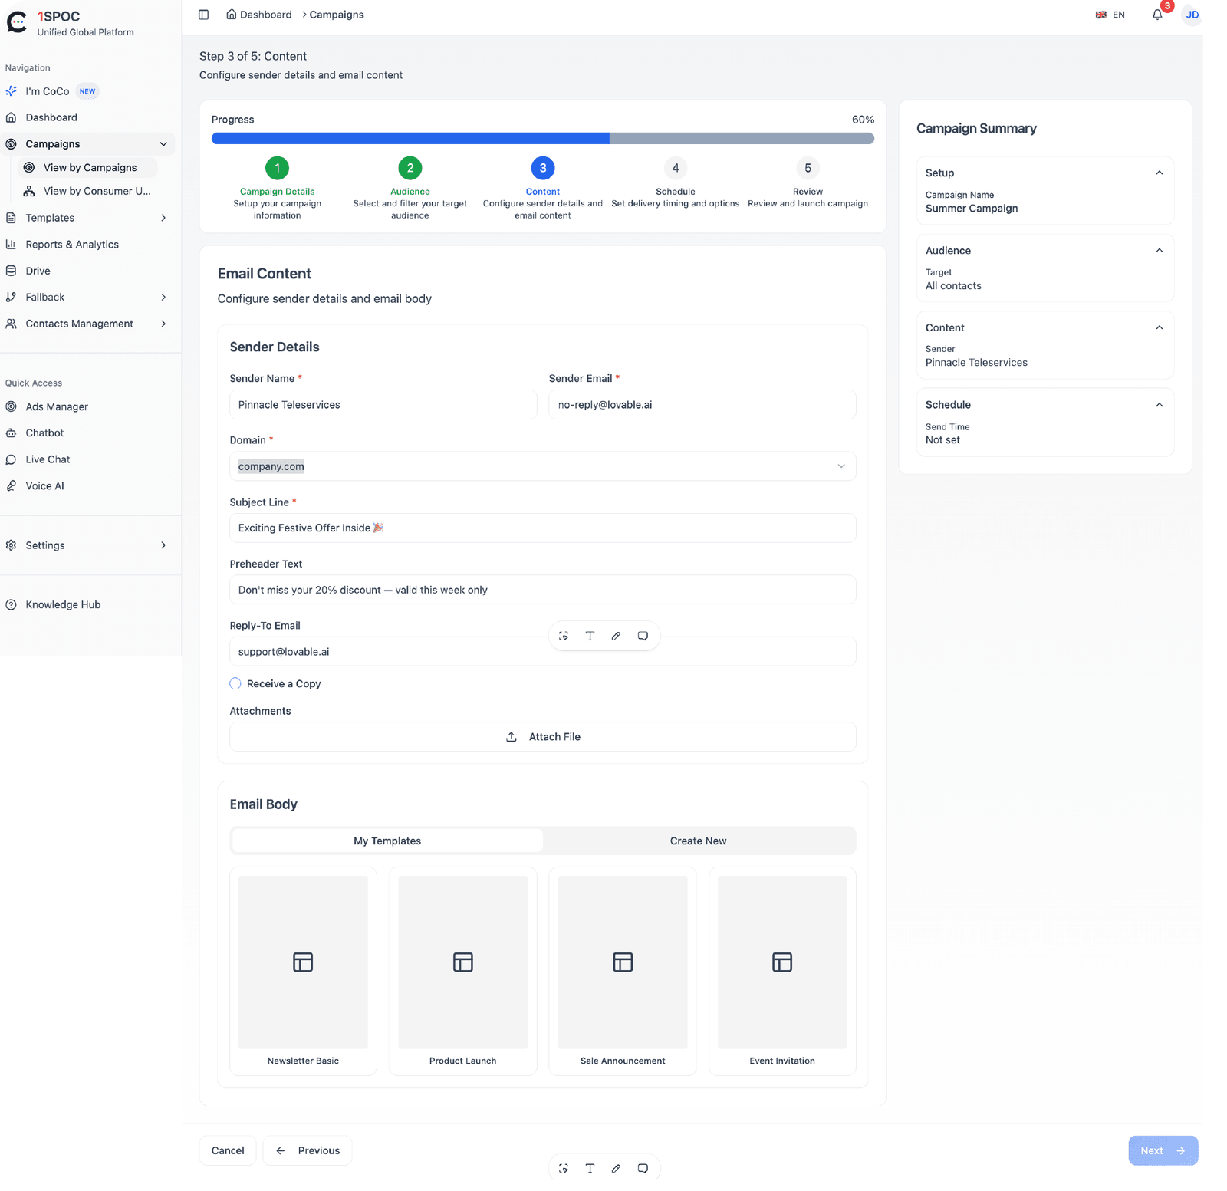Go to step 4 Schedule

pos(676,168)
